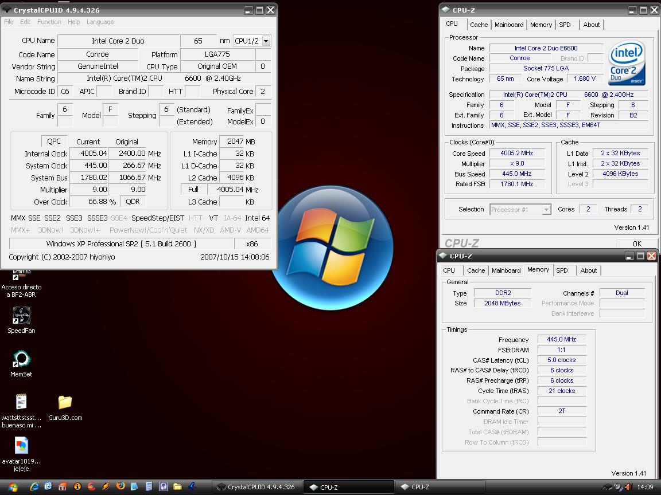The height and width of the screenshot is (495, 661).
Task: Click the Name String field in CrystalCPUID
Action: (x=164, y=78)
